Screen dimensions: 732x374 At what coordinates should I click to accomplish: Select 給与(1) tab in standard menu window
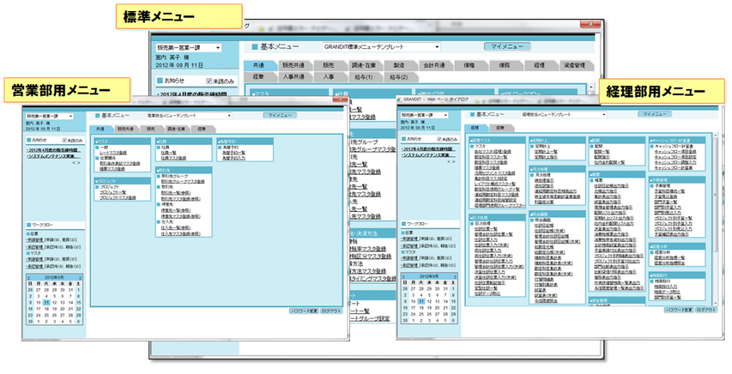click(x=364, y=77)
